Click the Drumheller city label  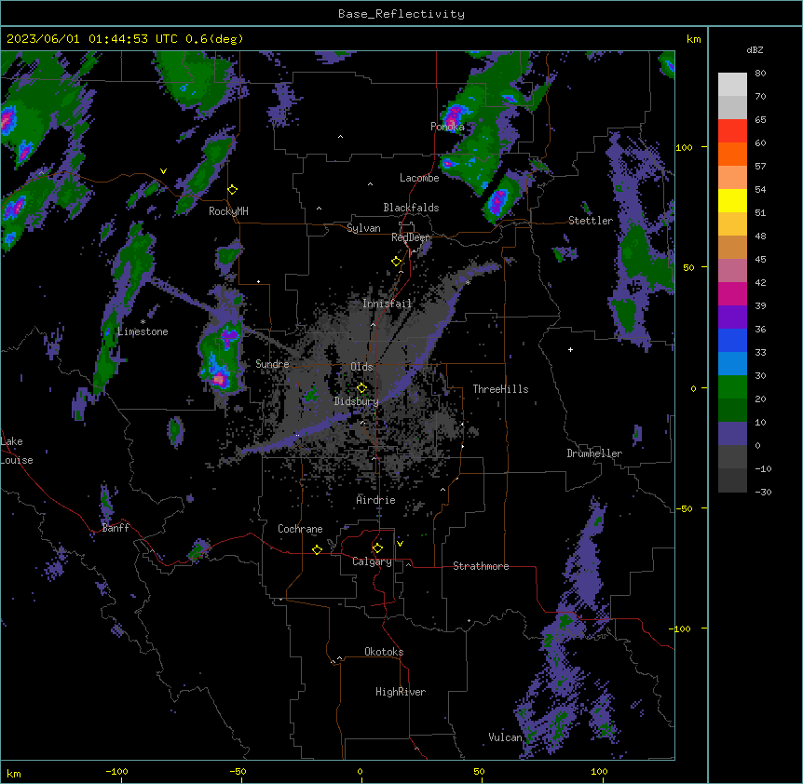(x=594, y=453)
